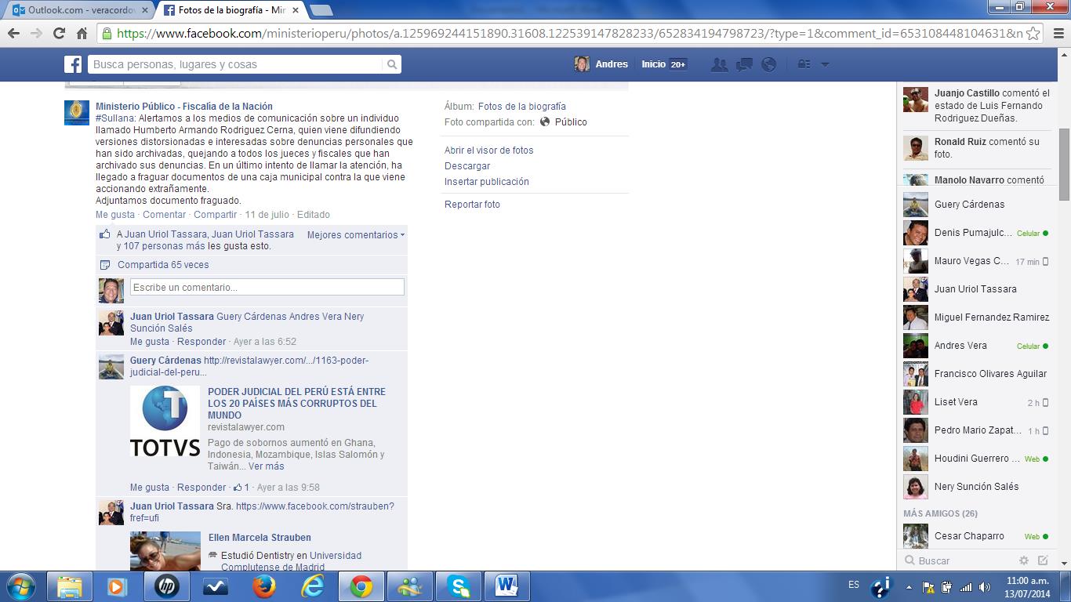
Task: Open messages icon in Facebook header
Action: pos(744,64)
